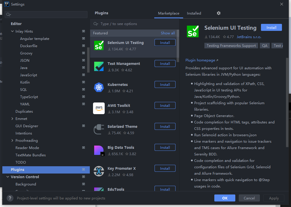Focus the marketplace plugin search field

click(135, 24)
